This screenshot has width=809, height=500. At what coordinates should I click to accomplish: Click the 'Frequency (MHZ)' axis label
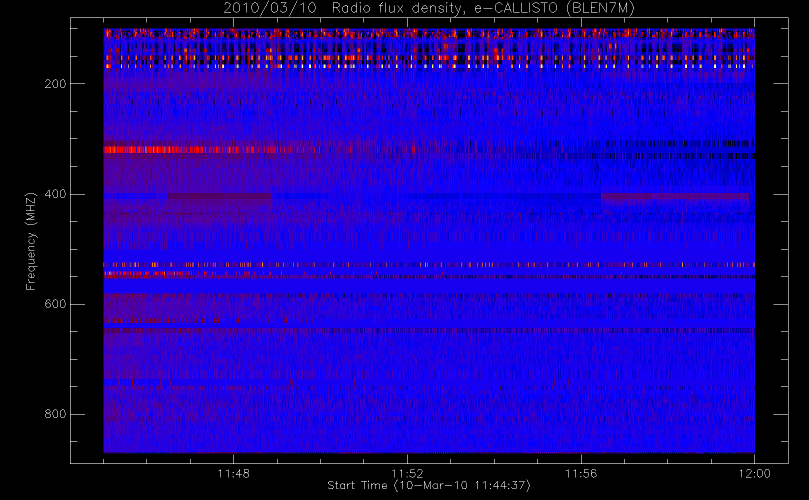[31, 241]
